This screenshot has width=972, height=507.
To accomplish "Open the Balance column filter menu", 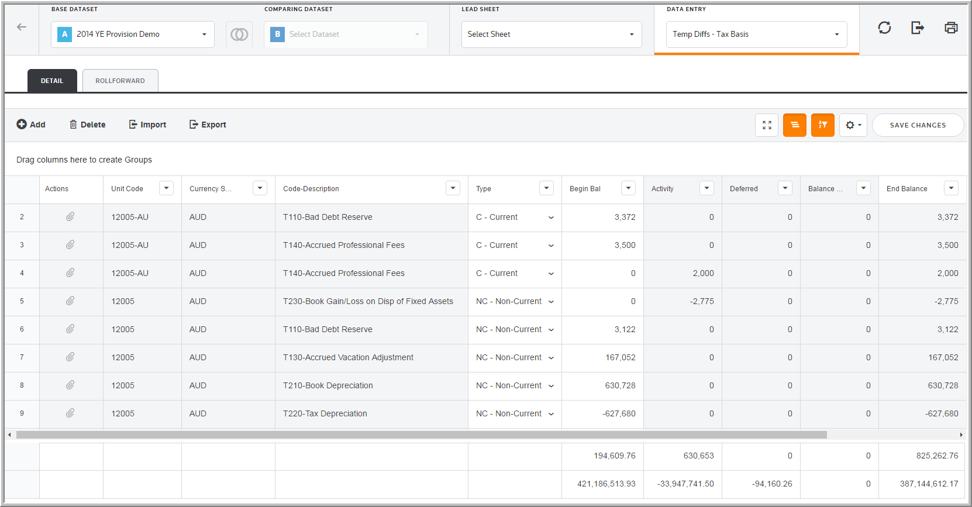I will coord(864,188).
